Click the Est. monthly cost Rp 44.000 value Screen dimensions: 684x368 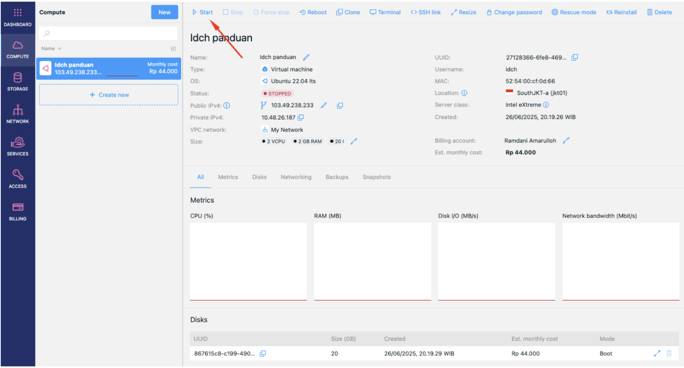(521, 152)
